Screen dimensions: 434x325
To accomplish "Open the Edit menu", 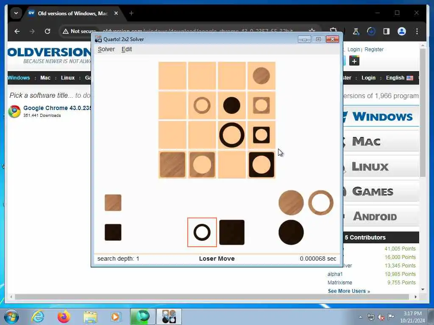I will [x=126, y=49].
